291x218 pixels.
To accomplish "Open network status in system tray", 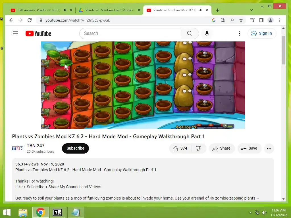I will pos(257,213).
